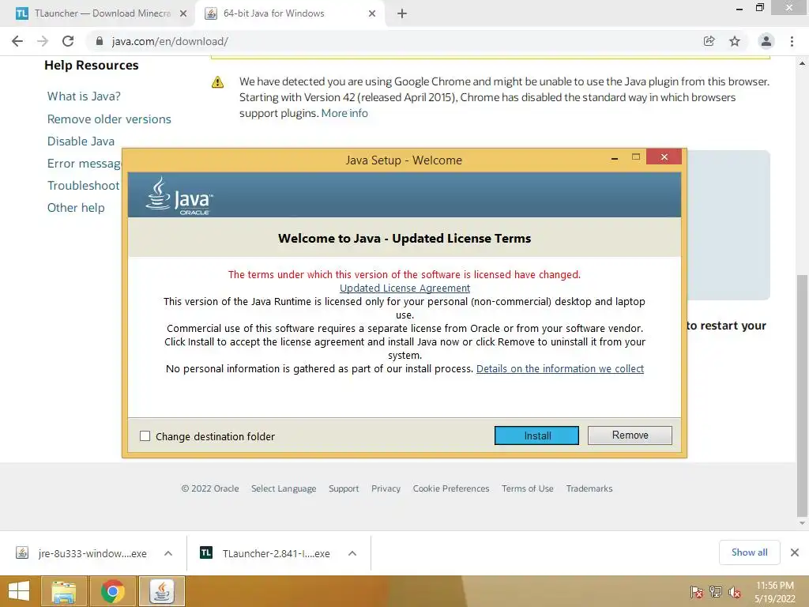The width and height of the screenshot is (809, 607).
Task: Open volume tray icon
Action: 735,592
